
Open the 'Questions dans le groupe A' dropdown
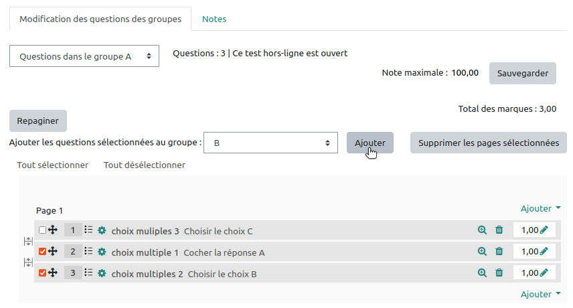pyautogui.click(x=84, y=56)
